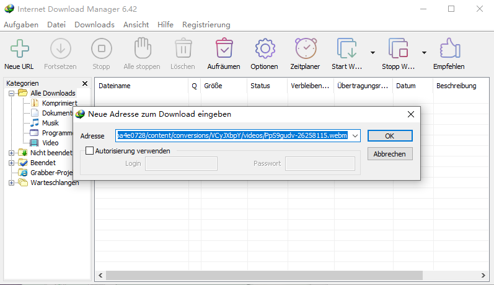Click the Stopp toolbar icon

tap(102, 48)
